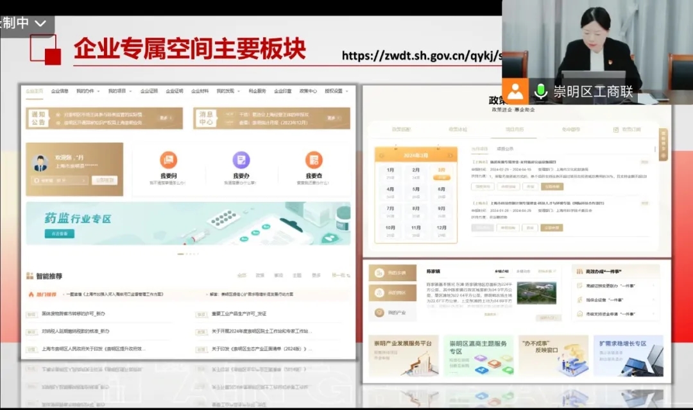Expand the 授权设置 menu
This screenshot has height=410, width=693.
[x=335, y=91]
